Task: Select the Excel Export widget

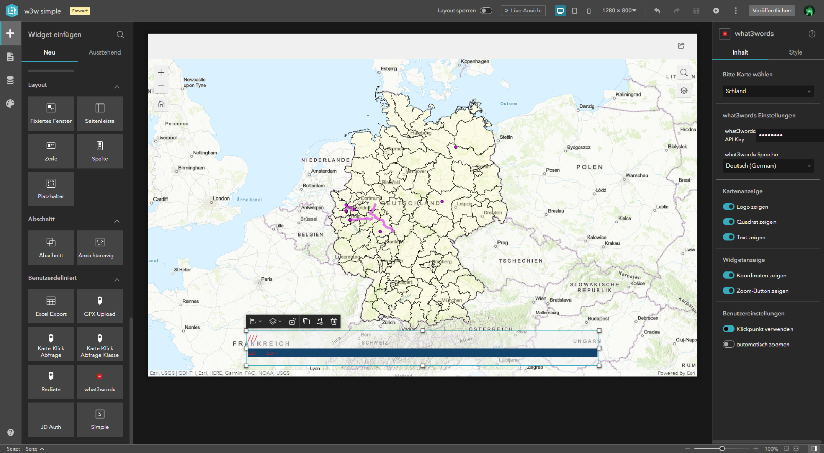Action: (51, 306)
